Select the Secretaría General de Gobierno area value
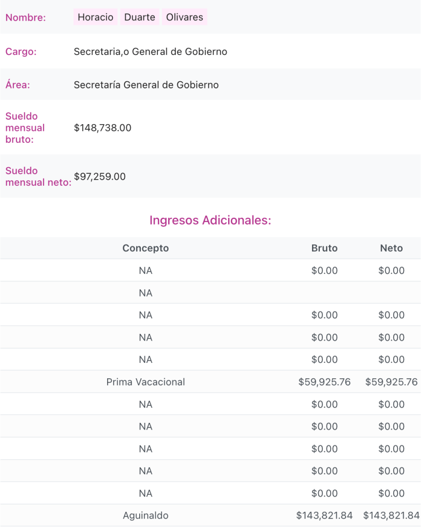This screenshot has height=530, width=430. click(x=146, y=85)
